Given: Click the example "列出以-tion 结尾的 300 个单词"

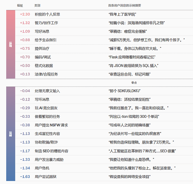Looking at the screenshot, I should (134, 116).
